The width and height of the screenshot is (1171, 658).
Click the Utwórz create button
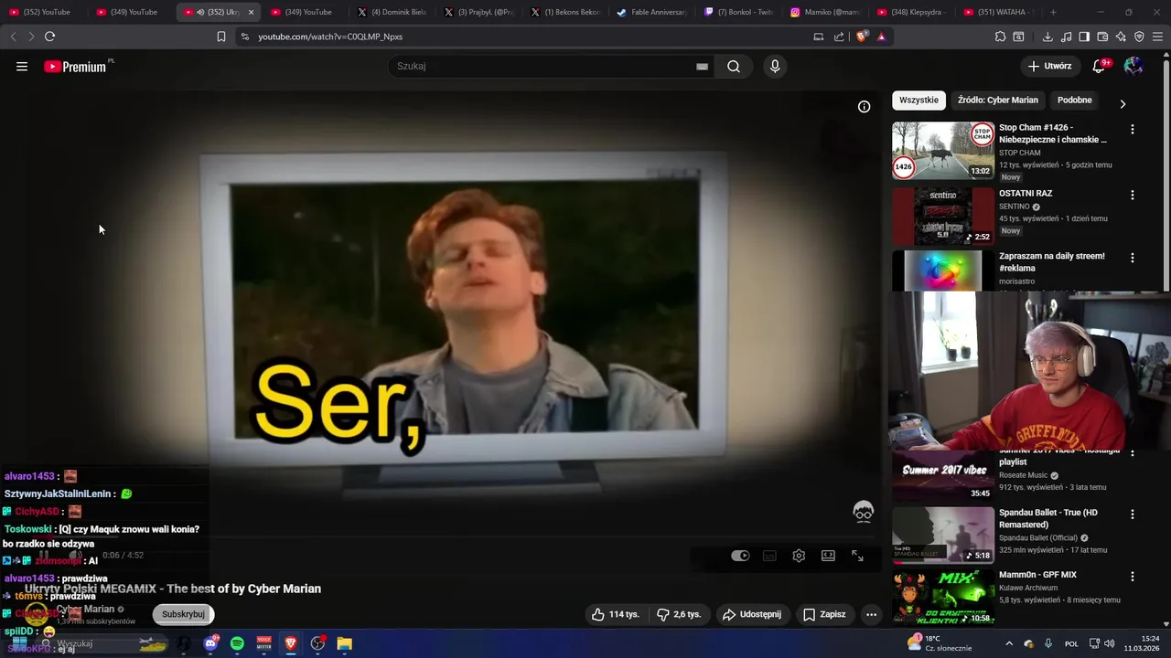pyautogui.click(x=1049, y=67)
